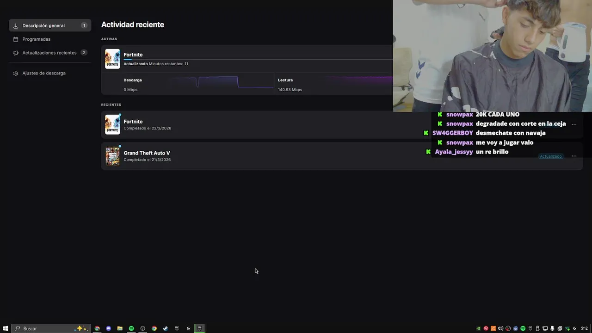Open the first Chrome icon in taskbar
Screen dimensions: 592x333
97,328
